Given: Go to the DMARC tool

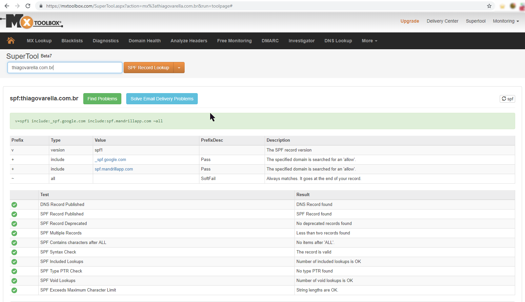Looking at the screenshot, I should [x=270, y=41].
